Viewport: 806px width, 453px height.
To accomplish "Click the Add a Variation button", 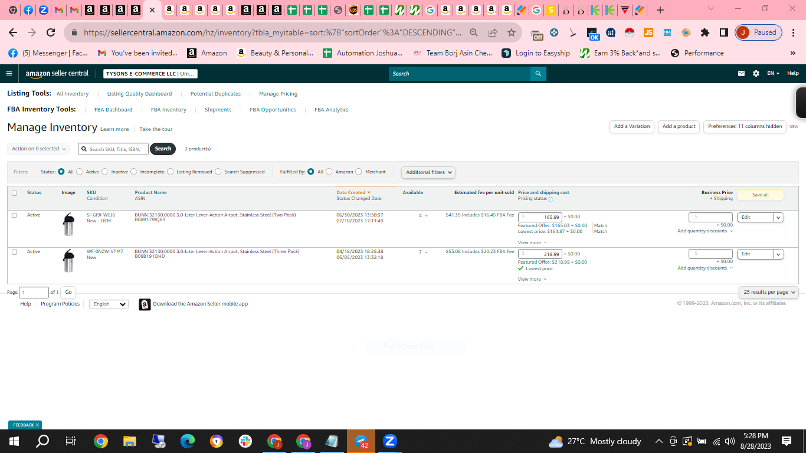I will tap(631, 127).
